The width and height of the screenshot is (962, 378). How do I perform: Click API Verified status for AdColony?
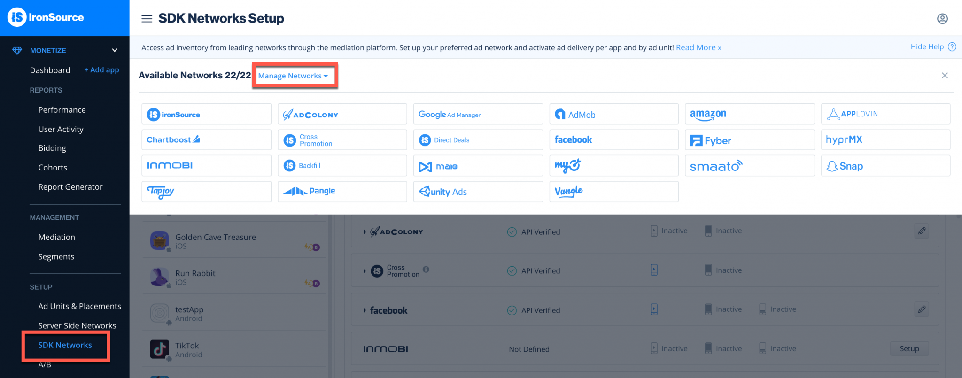click(534, 232)
